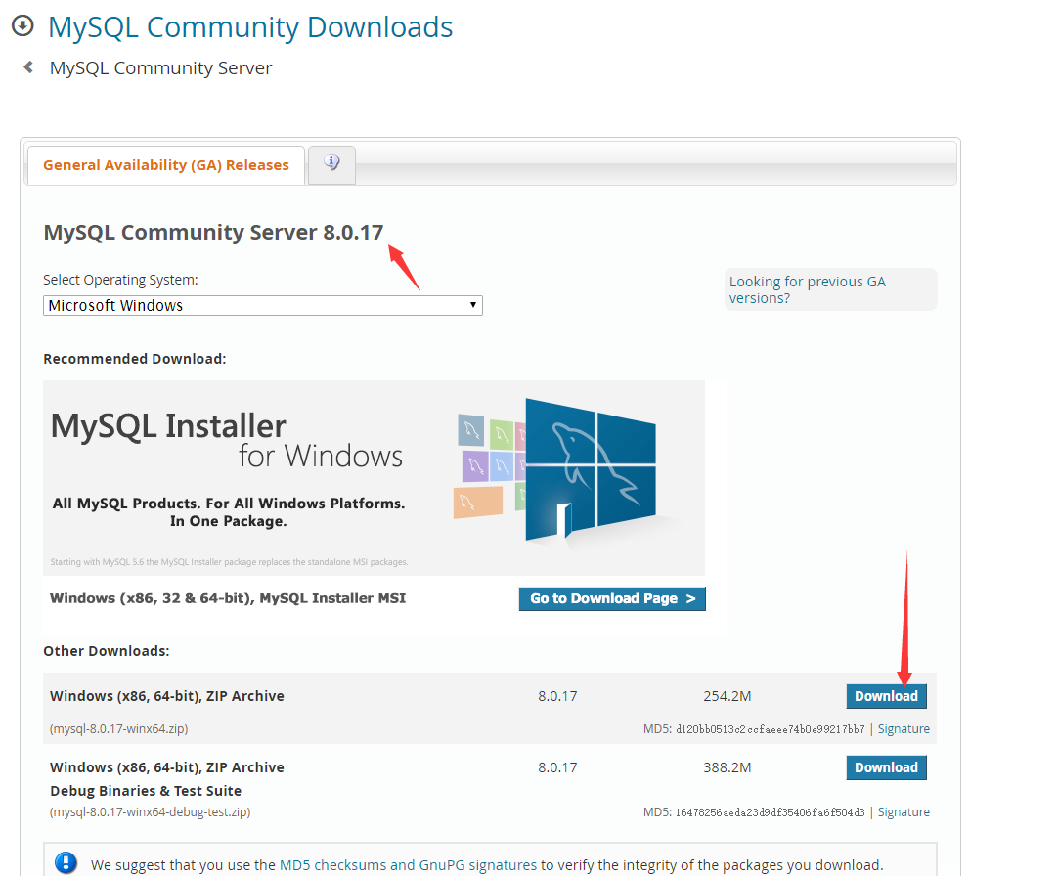Click the Signature link for the winx64 zip
Image resolution: width=1058 pixels, height=876 pixels.
pos(903,728)
